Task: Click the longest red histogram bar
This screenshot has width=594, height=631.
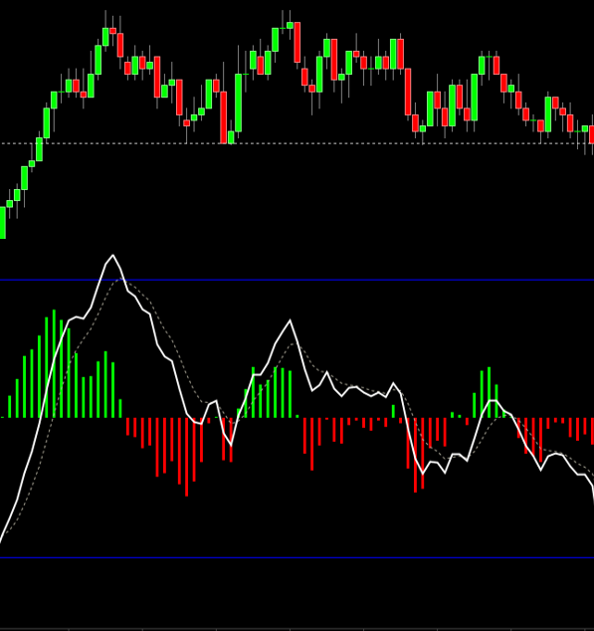Action: (x=187, y=457)
